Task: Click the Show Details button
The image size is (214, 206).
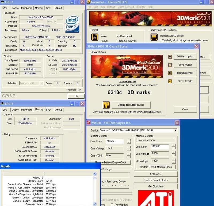Action: [x=185, y=81]
